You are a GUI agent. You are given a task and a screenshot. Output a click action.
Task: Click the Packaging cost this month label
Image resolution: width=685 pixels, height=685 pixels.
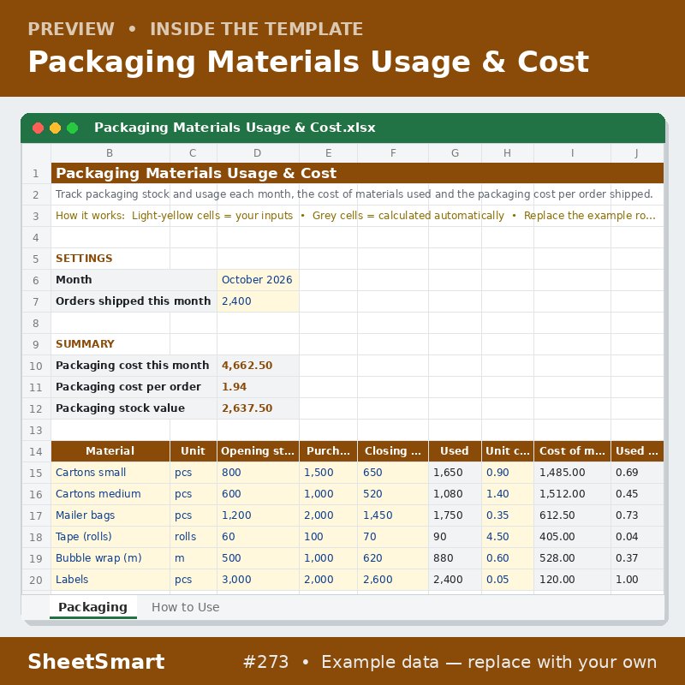click(134, 366)
